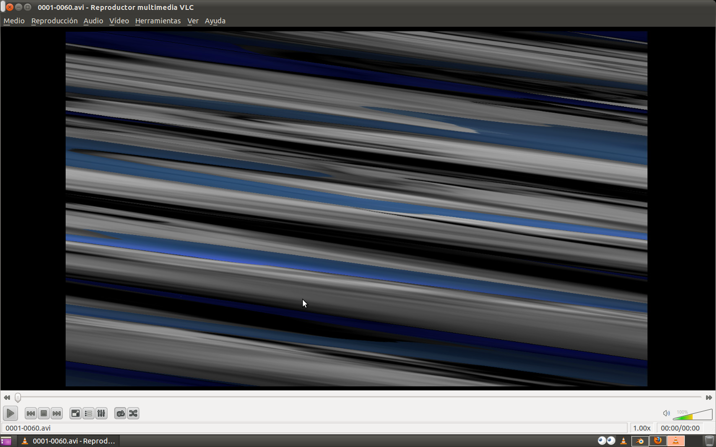Image resolution: width=716 pixels, height=447 pixels.
Task: Open the Ayuda menu
Action: pyautogui.click(x=215, y=21)
